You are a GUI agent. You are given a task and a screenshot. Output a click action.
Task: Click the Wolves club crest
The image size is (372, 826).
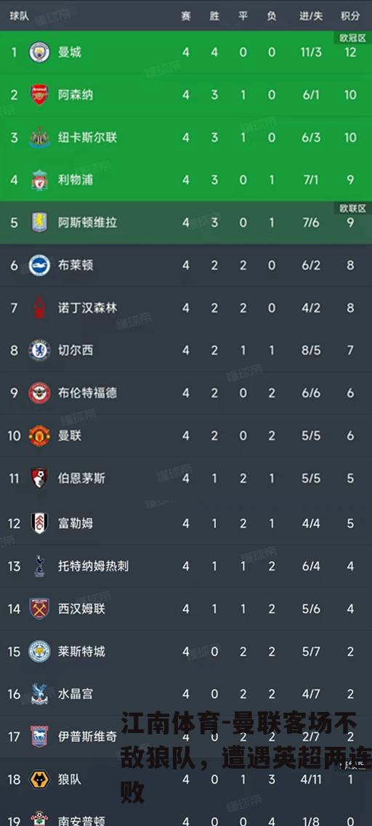39,779
